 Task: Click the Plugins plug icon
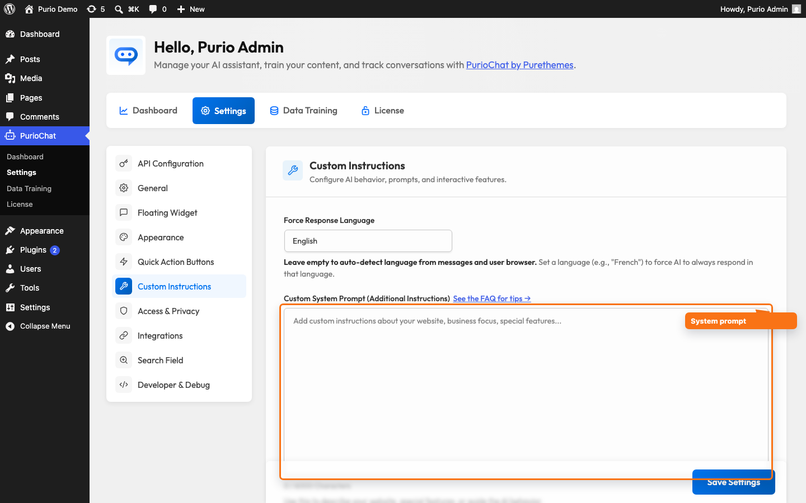10,250
